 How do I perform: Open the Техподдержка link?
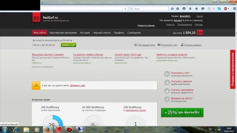point(184,25)
